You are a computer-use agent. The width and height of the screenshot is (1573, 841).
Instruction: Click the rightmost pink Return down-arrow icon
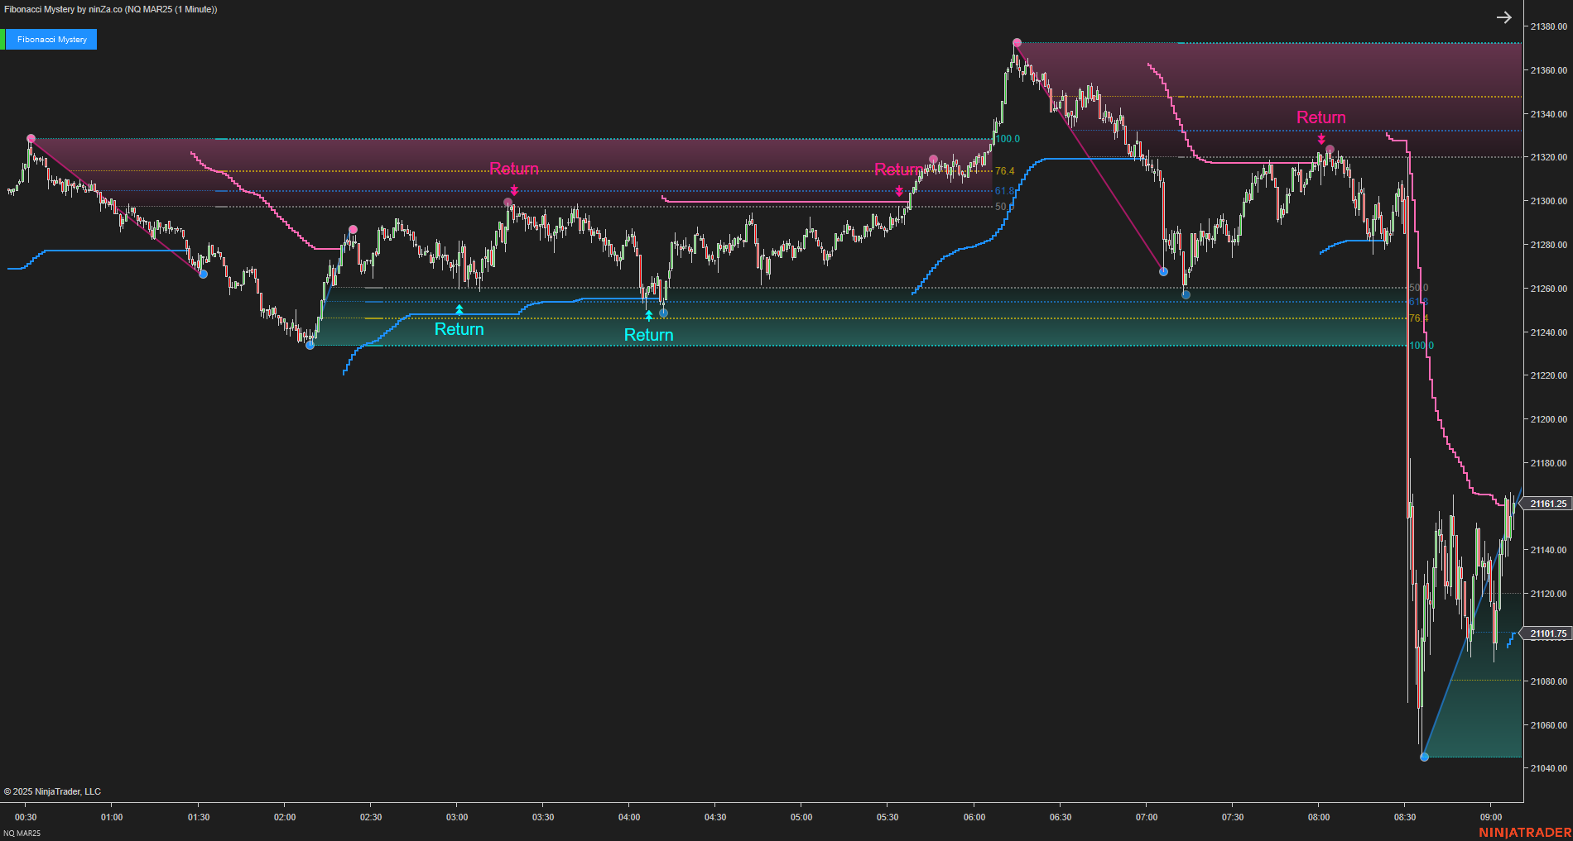(x=1321, y=139)
